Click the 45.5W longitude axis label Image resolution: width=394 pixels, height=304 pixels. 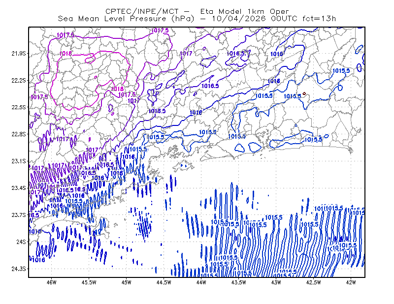tap(89, 282)
